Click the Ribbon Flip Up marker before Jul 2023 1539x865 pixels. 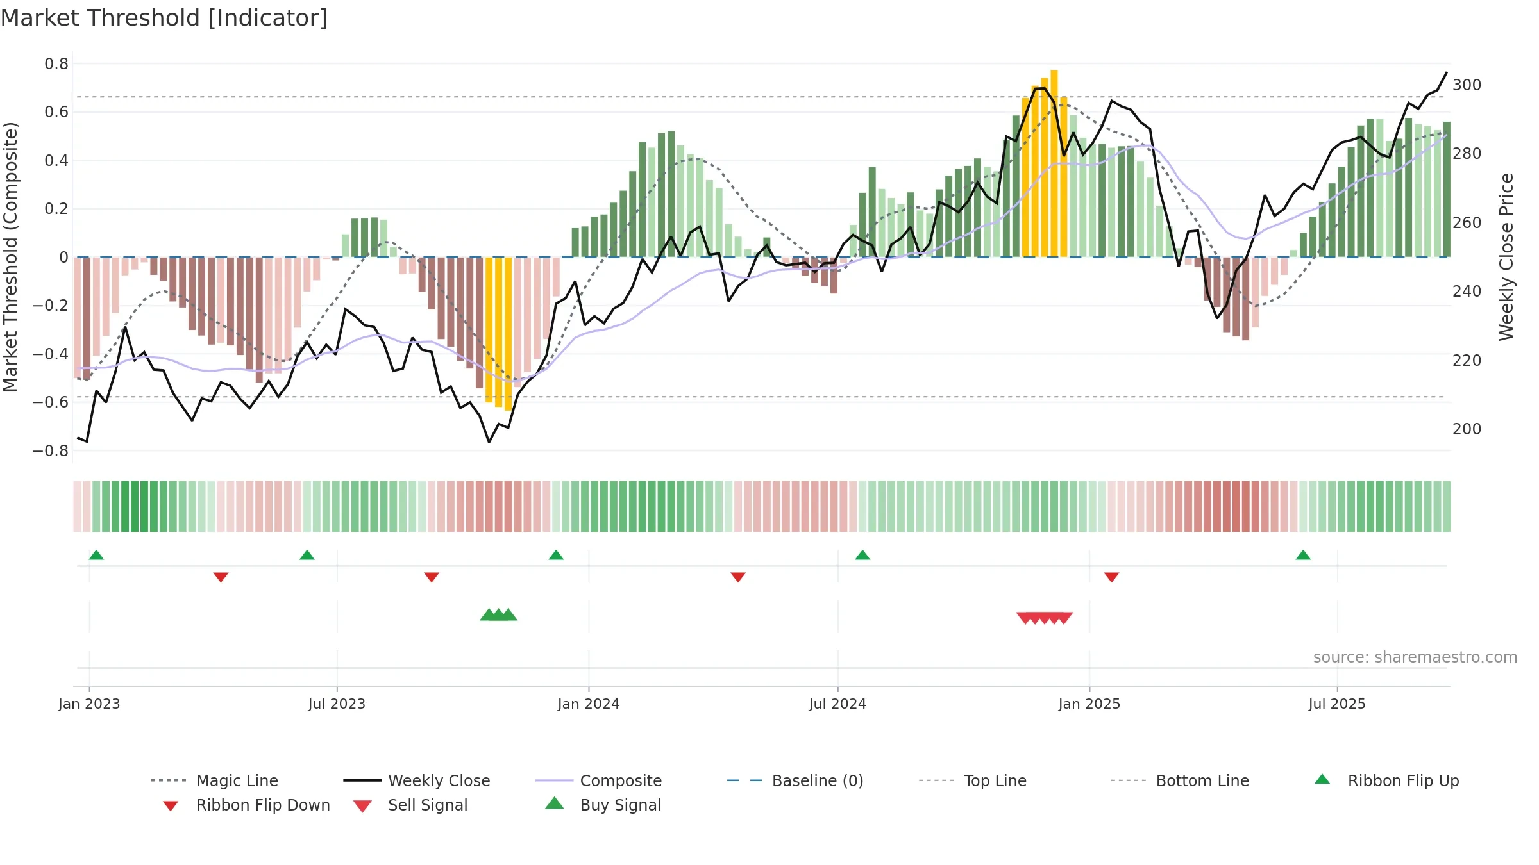click(x=307, y=555)
